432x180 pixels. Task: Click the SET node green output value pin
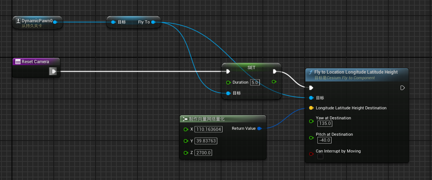[274, 81]
